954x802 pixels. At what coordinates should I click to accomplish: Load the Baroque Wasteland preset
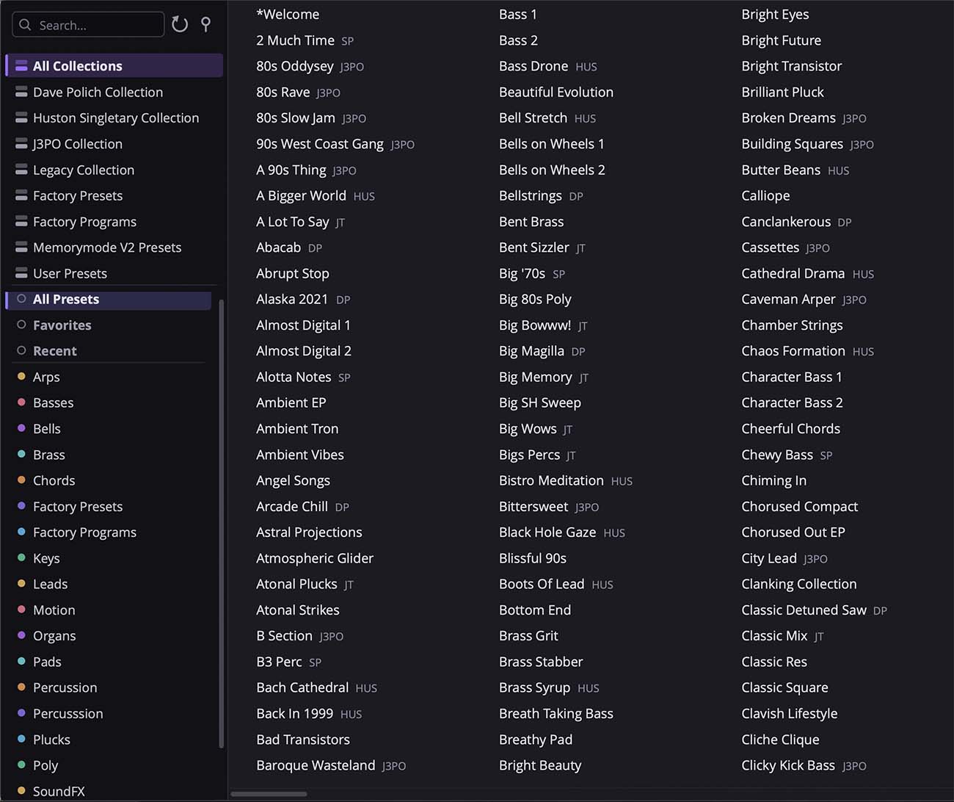[316, 765]
